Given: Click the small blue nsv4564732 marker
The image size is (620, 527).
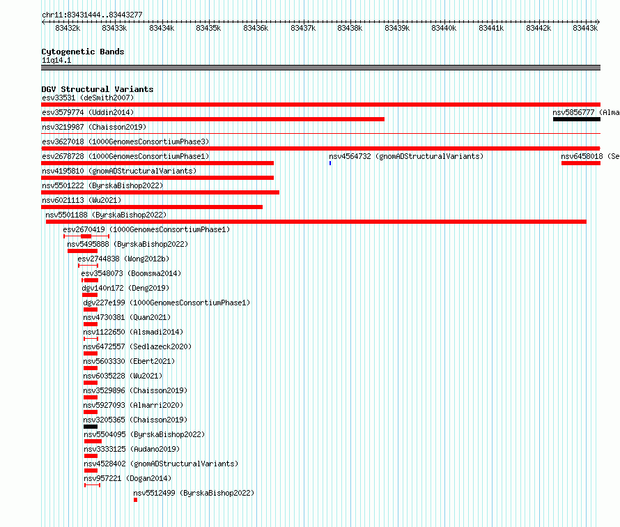Looking at the screenshot, I should pos(330,163).
